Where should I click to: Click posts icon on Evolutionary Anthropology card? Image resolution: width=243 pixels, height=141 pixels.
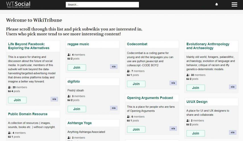pos(188,79)
